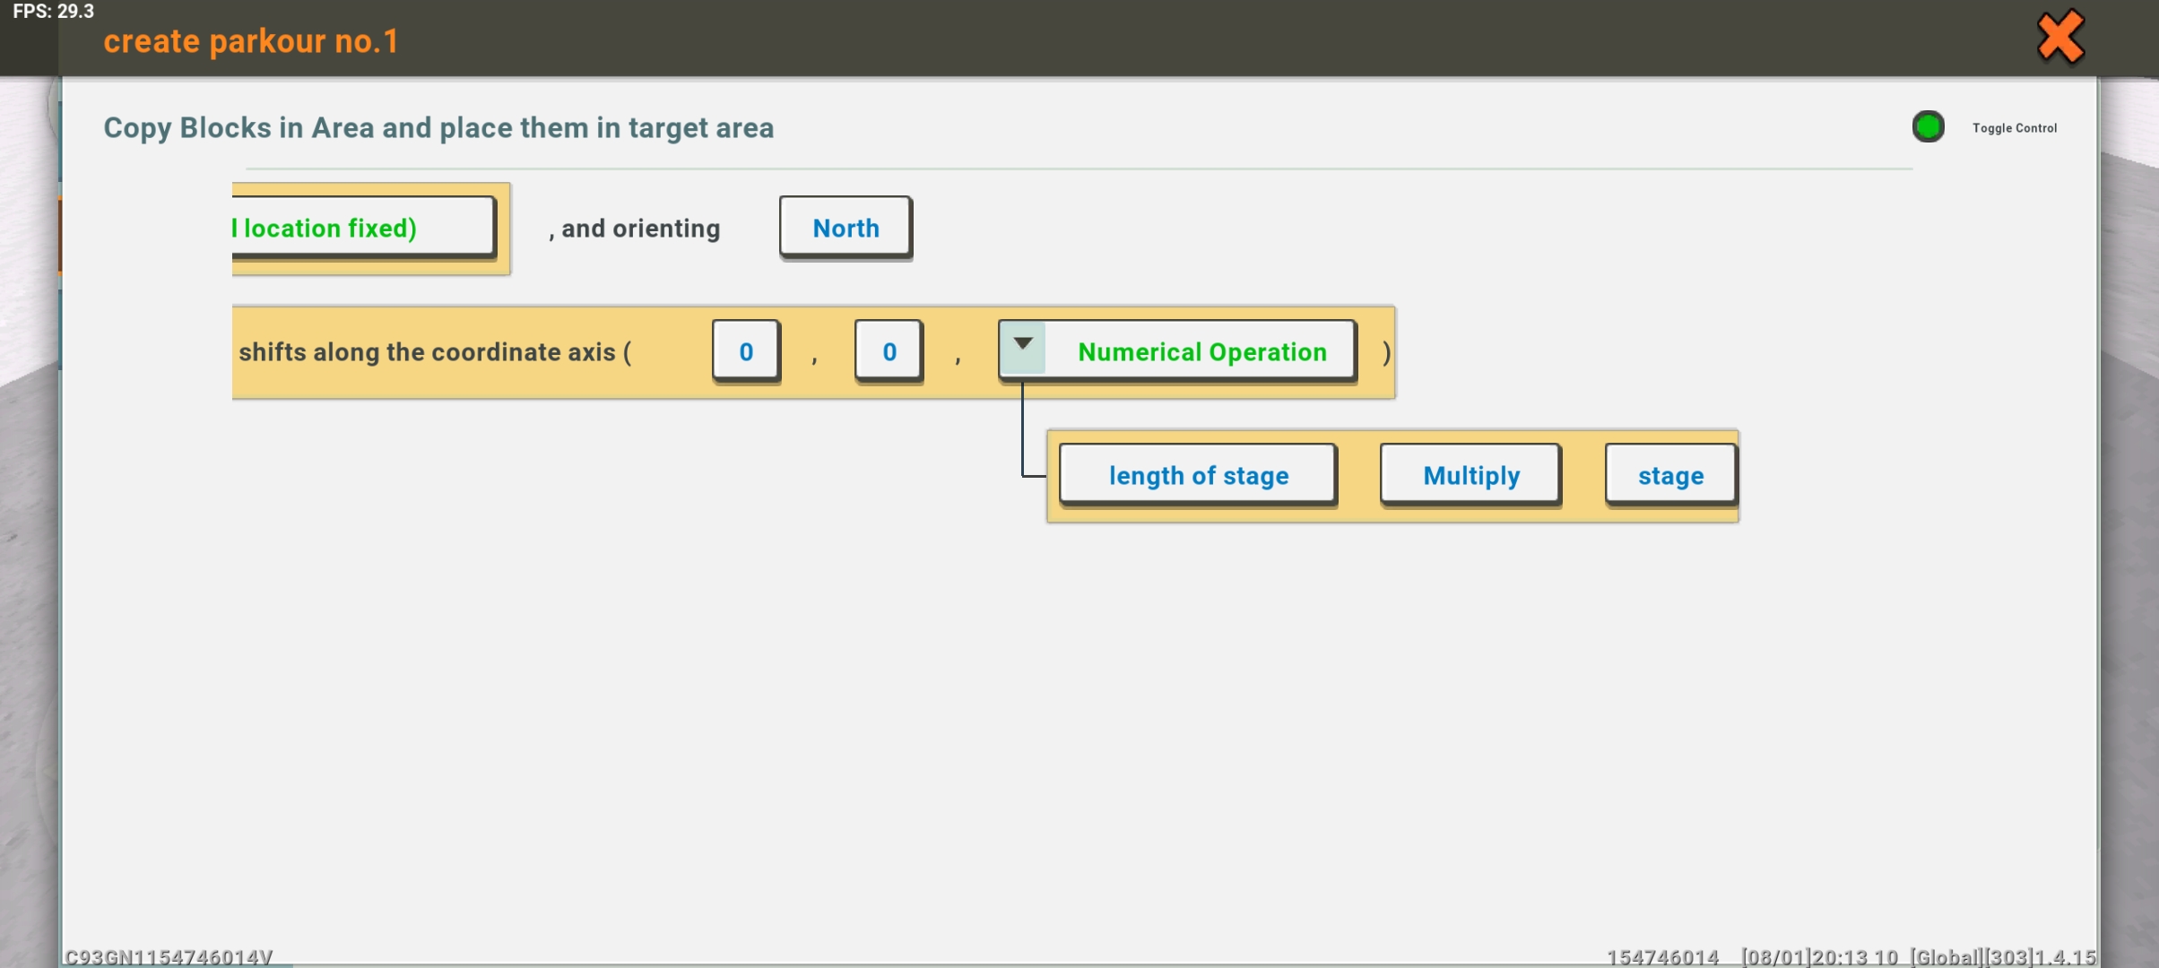Expand the Numerical Operation dropdown arrow
2159x968 pixels.
pos(1022,346)
